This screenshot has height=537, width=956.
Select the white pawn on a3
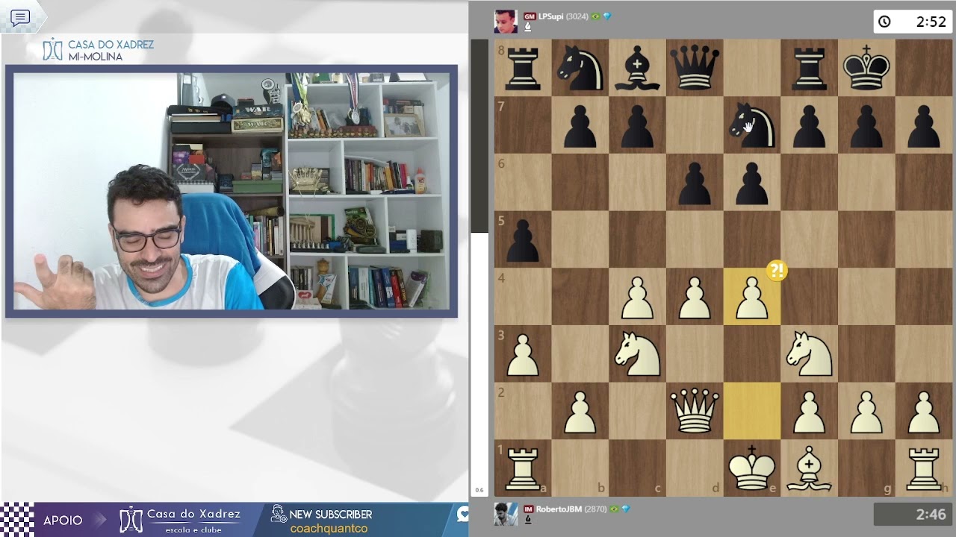pos(523,354)
